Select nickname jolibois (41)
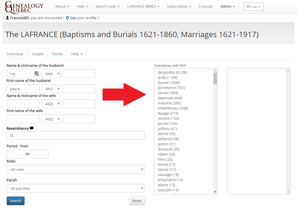The width and height of the screenshot is (299, 209). [x=168, y=129]
